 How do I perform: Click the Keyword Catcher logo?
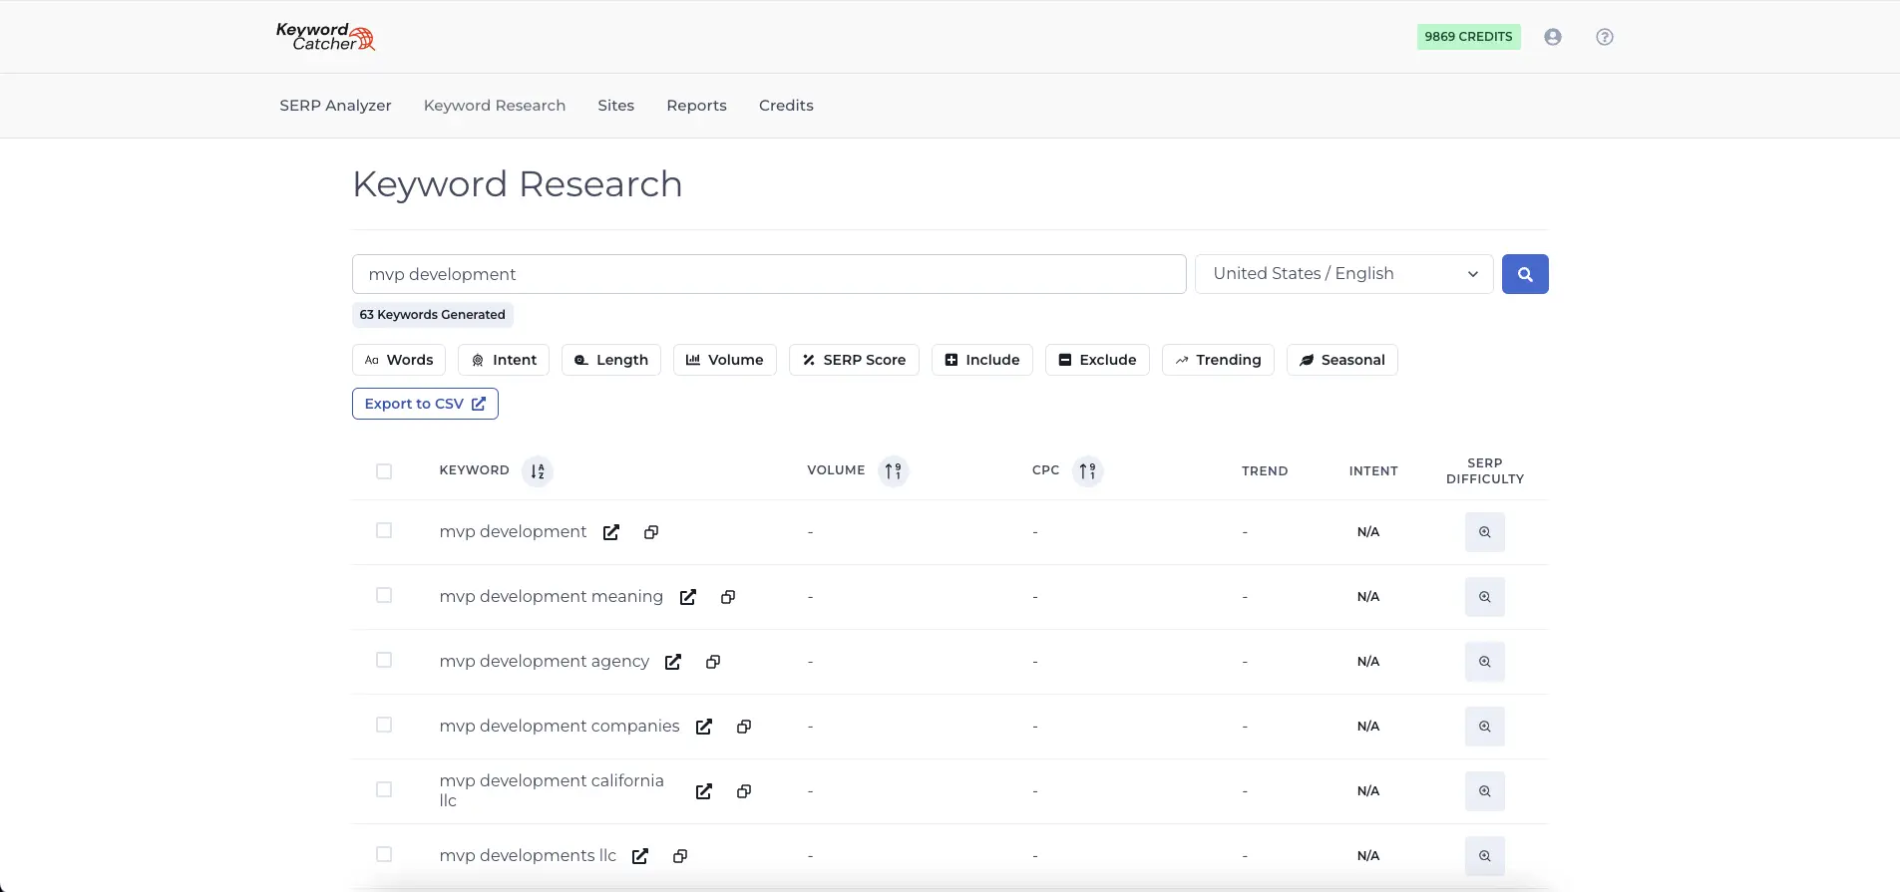(326, 37)
